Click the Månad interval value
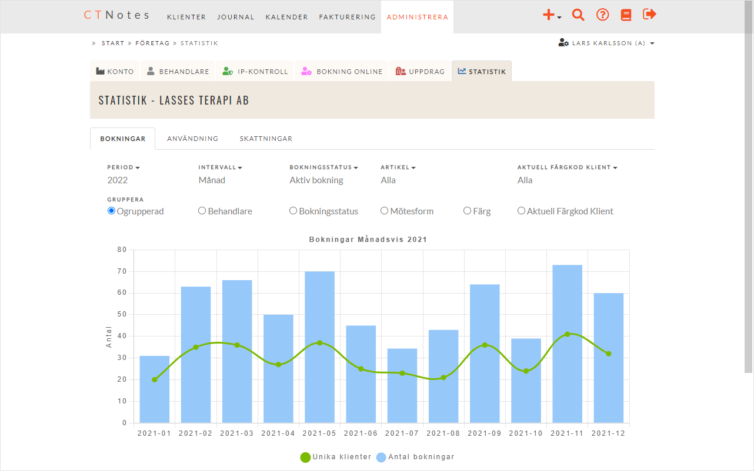 212,180
